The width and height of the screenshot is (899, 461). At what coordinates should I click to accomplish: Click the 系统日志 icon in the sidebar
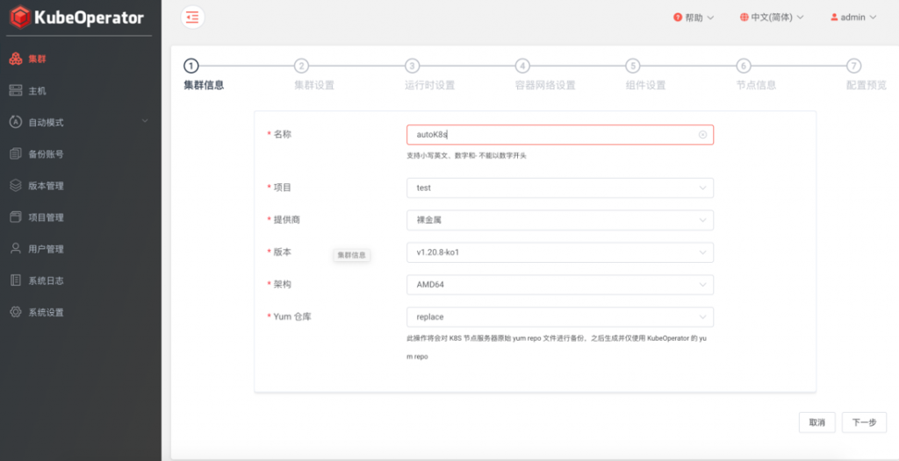16,280
